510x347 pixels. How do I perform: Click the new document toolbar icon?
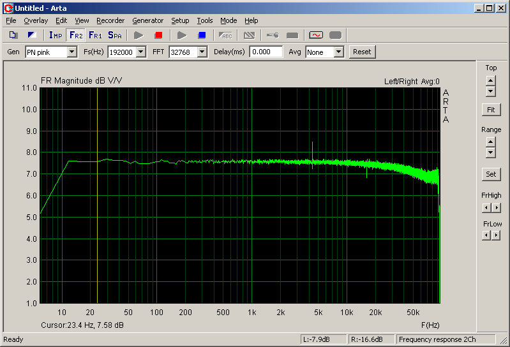[x=13, y=35]
